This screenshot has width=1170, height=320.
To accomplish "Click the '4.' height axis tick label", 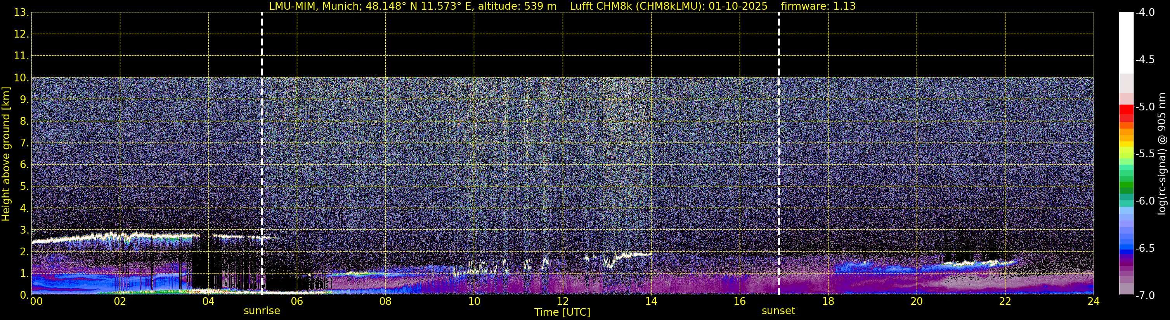I will (24, 208).
